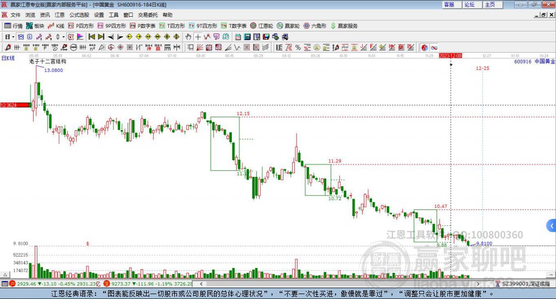
Task: Switch to the K线 chart view
Action: click(x=56, y=26)
